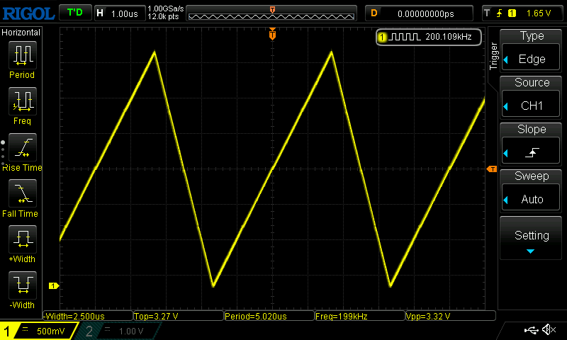Image resolution: width=567 pixels, height=340 pixels.
Task: Click the channel 1 ground marker on the left grid edge
Action: click(x=54, y=285)
